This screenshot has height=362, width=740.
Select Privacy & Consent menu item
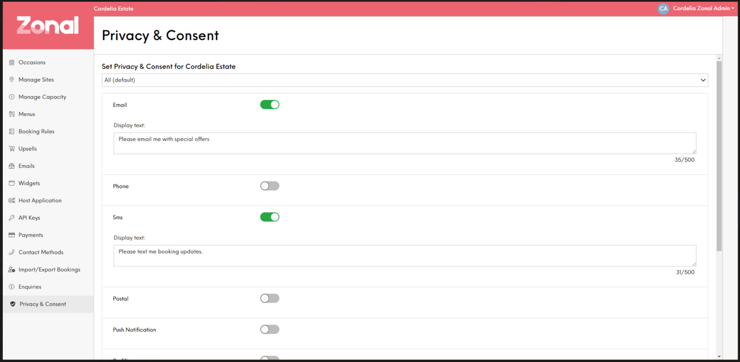[48, 304]
